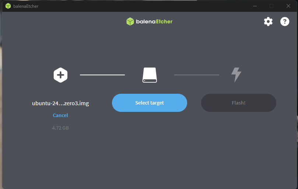The image size is (298, 189).
Task: Click the lightning bolt flash icon
Action: pyautogui.click(x=236, y=75)
